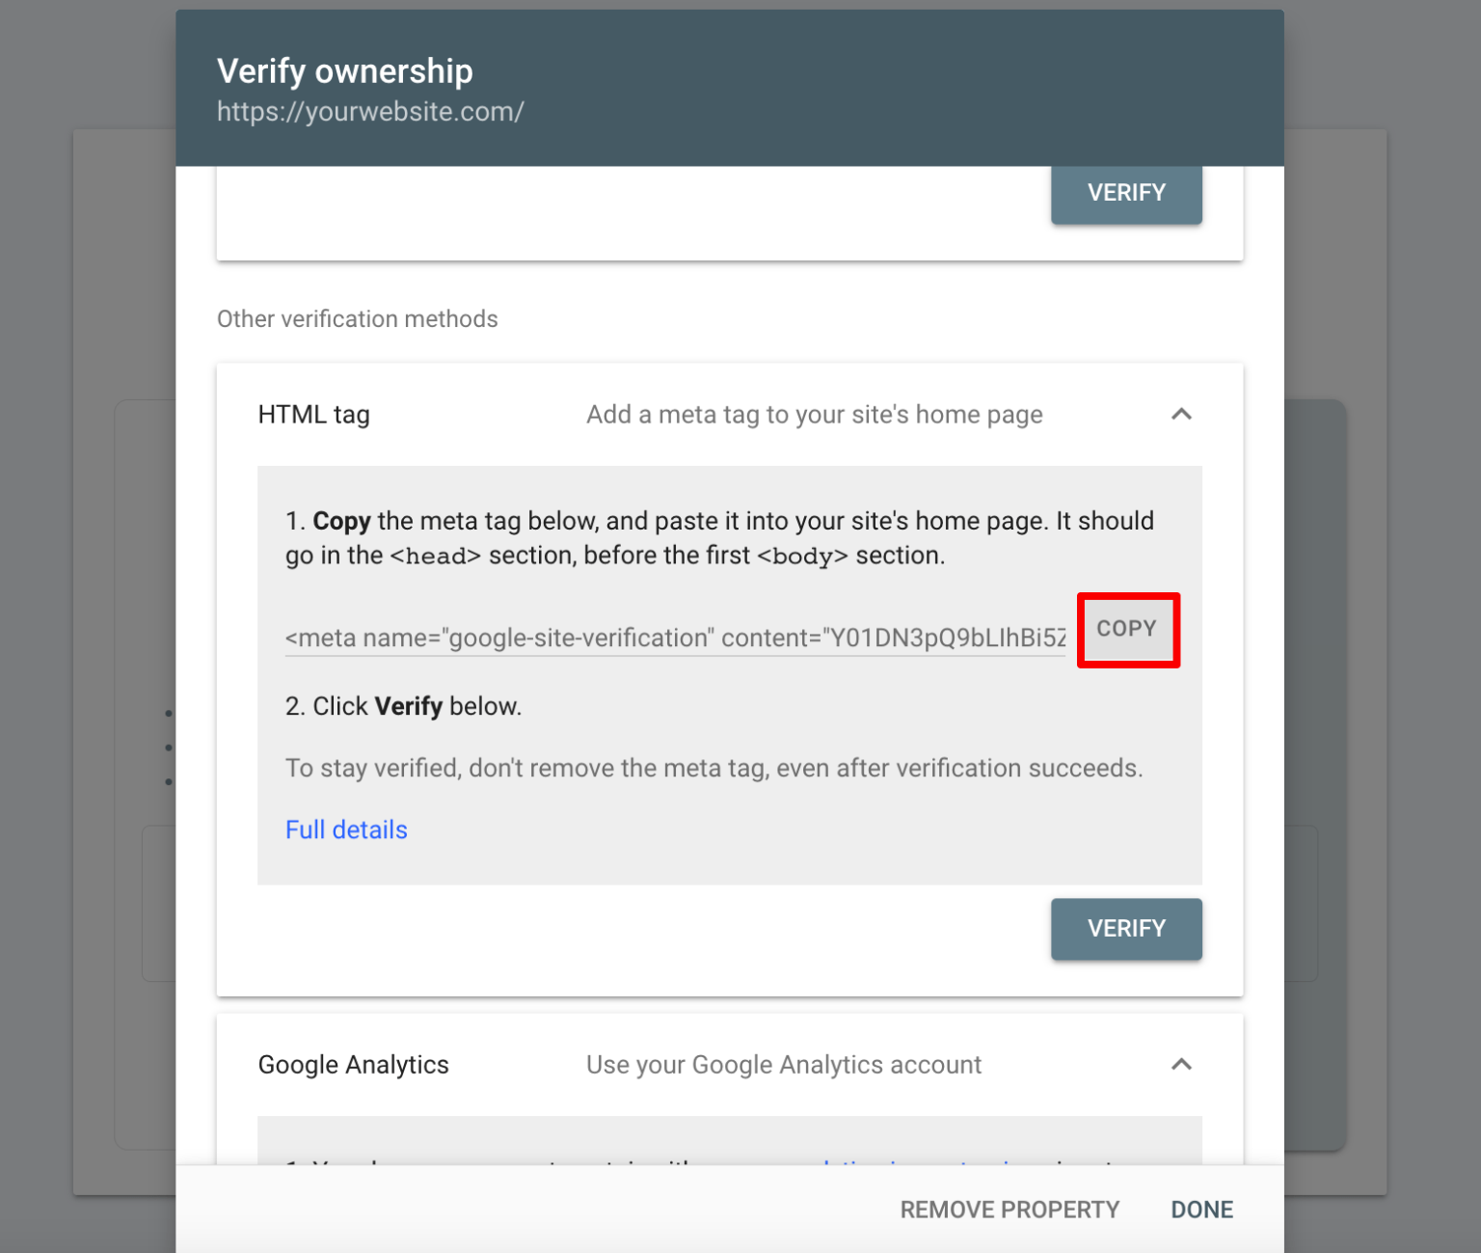Click the Other verification methods heading

pyautogui.click(x=358, y=318)
